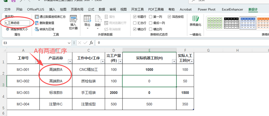Screen dimensions: 269x116
Task: Switch to the 插入 (Insert) tab
Action: (x=52, y=9)
